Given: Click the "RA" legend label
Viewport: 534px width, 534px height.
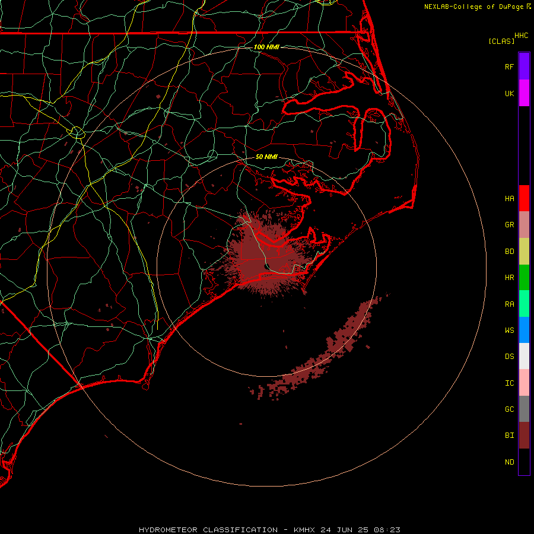Looking at the screenshot, I should [509, 304].
